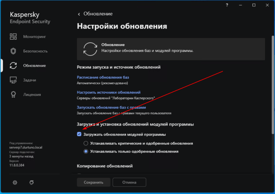Image resolution: width=275 pixels, height=194 pixels.
Task: Click the Настройки обновления page heading
Action: click(122, 26)
